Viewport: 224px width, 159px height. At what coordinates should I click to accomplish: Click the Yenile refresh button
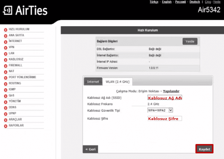tap(190, 41)
